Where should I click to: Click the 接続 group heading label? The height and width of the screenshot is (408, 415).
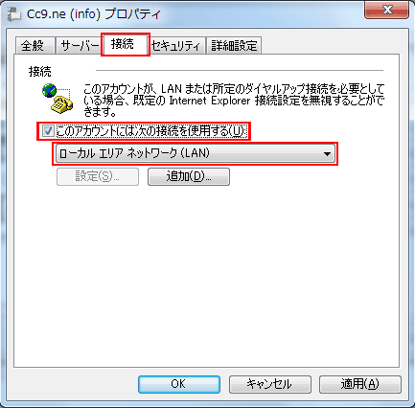(40, 72)
